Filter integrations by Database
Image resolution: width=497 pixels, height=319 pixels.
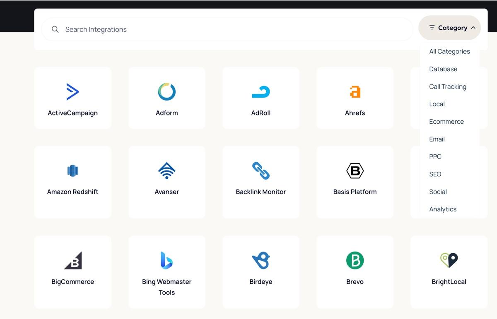pos(443,69)
